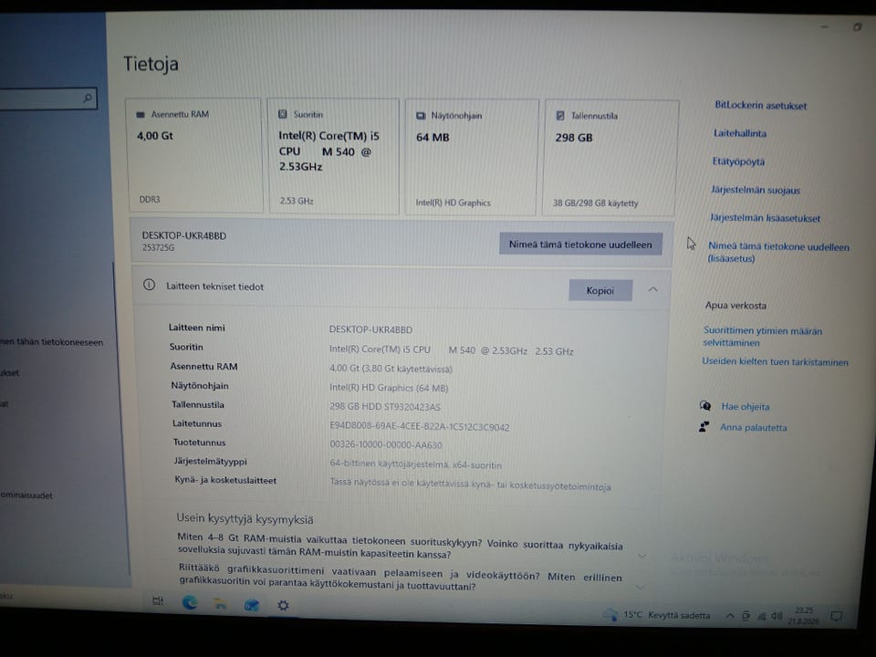Click the Hae ohjeita help icon
The width and height of the screenshot is (876, 657).
pyautogui.click(x=705, y=405)
